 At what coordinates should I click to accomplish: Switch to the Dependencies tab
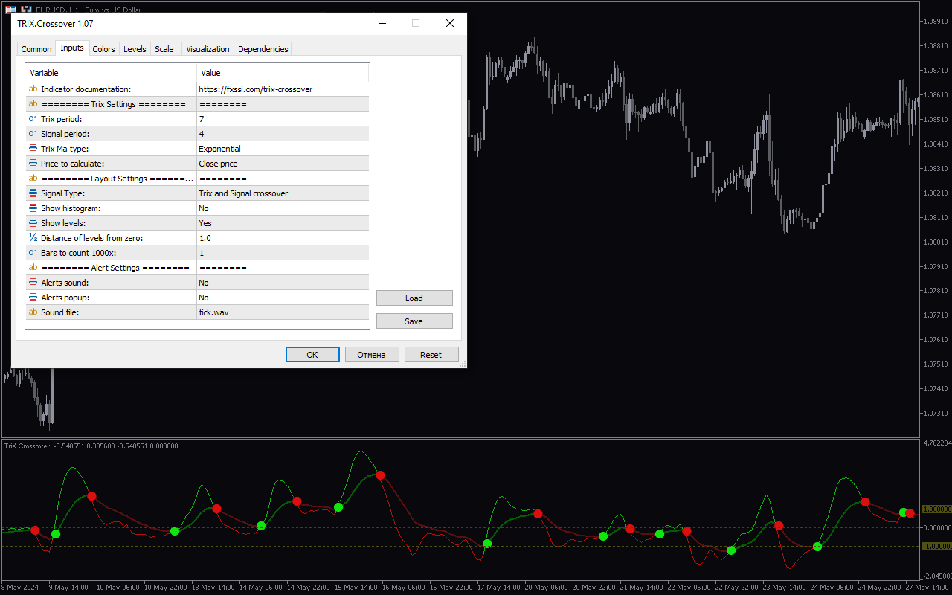[x=263, y=49]
